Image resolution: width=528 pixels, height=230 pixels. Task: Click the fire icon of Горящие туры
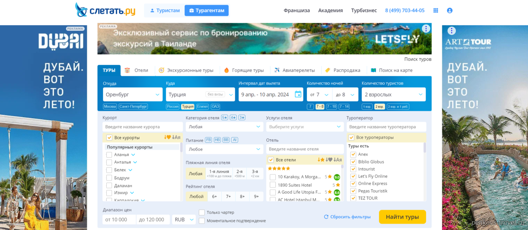227,70
